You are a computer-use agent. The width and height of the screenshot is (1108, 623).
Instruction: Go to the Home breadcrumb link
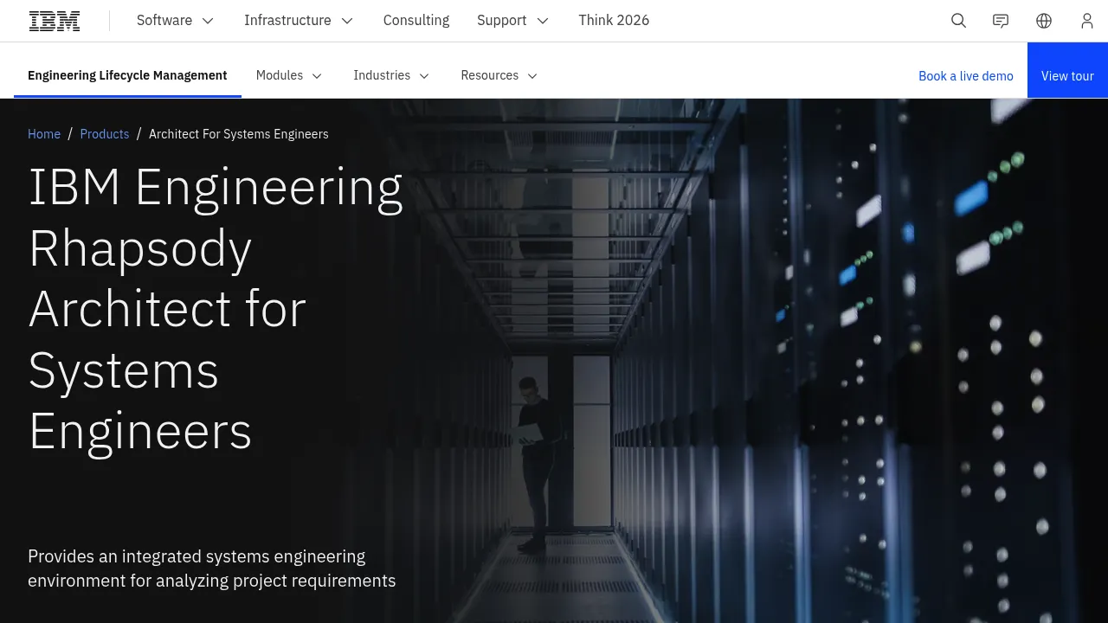point(44,134)
